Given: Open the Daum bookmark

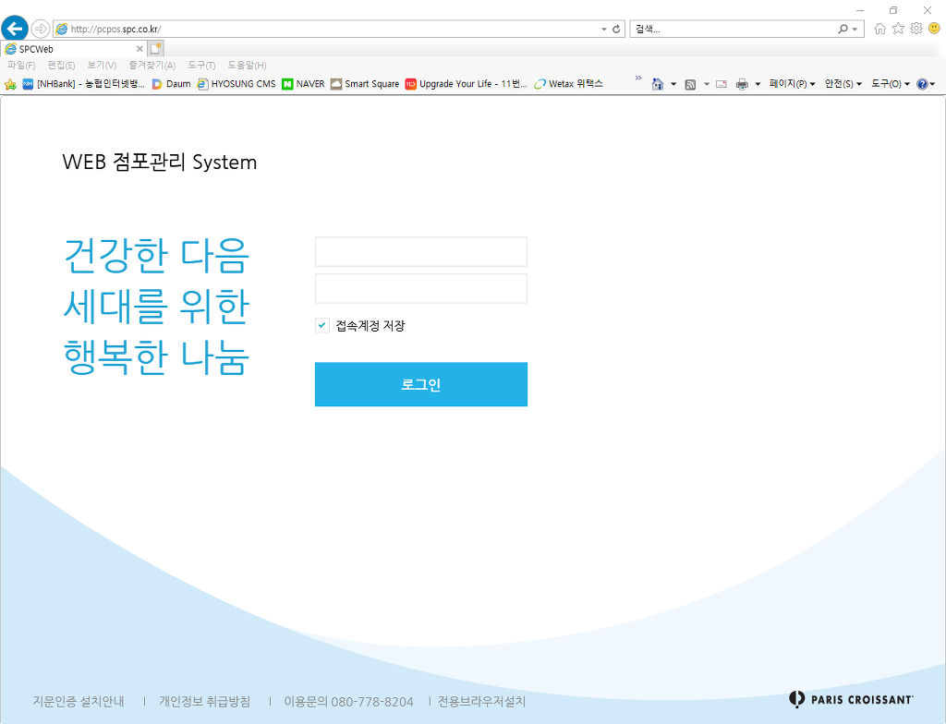Looking at the screenshot, I should coord(171,84).
